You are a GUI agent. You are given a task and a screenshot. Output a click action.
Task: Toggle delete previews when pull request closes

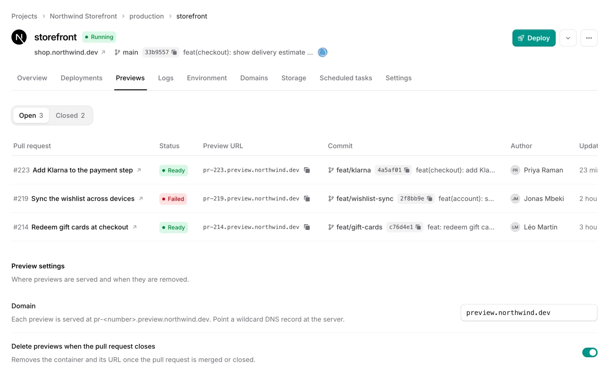click(x=590, y=353)
